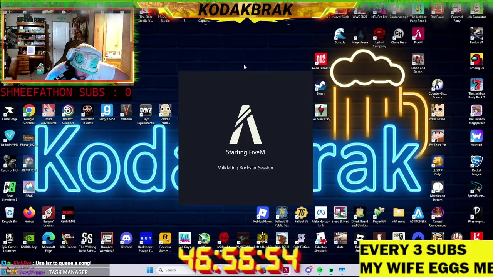Image resolution: width=493 pixels, height=277 pixels.
Task: Open the Steam desktop shortcut
Action: pyautogui.click(x=321, y=87)
